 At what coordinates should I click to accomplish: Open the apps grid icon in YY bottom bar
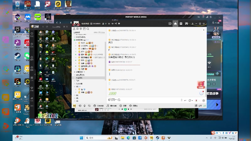[x=196, y=106]
